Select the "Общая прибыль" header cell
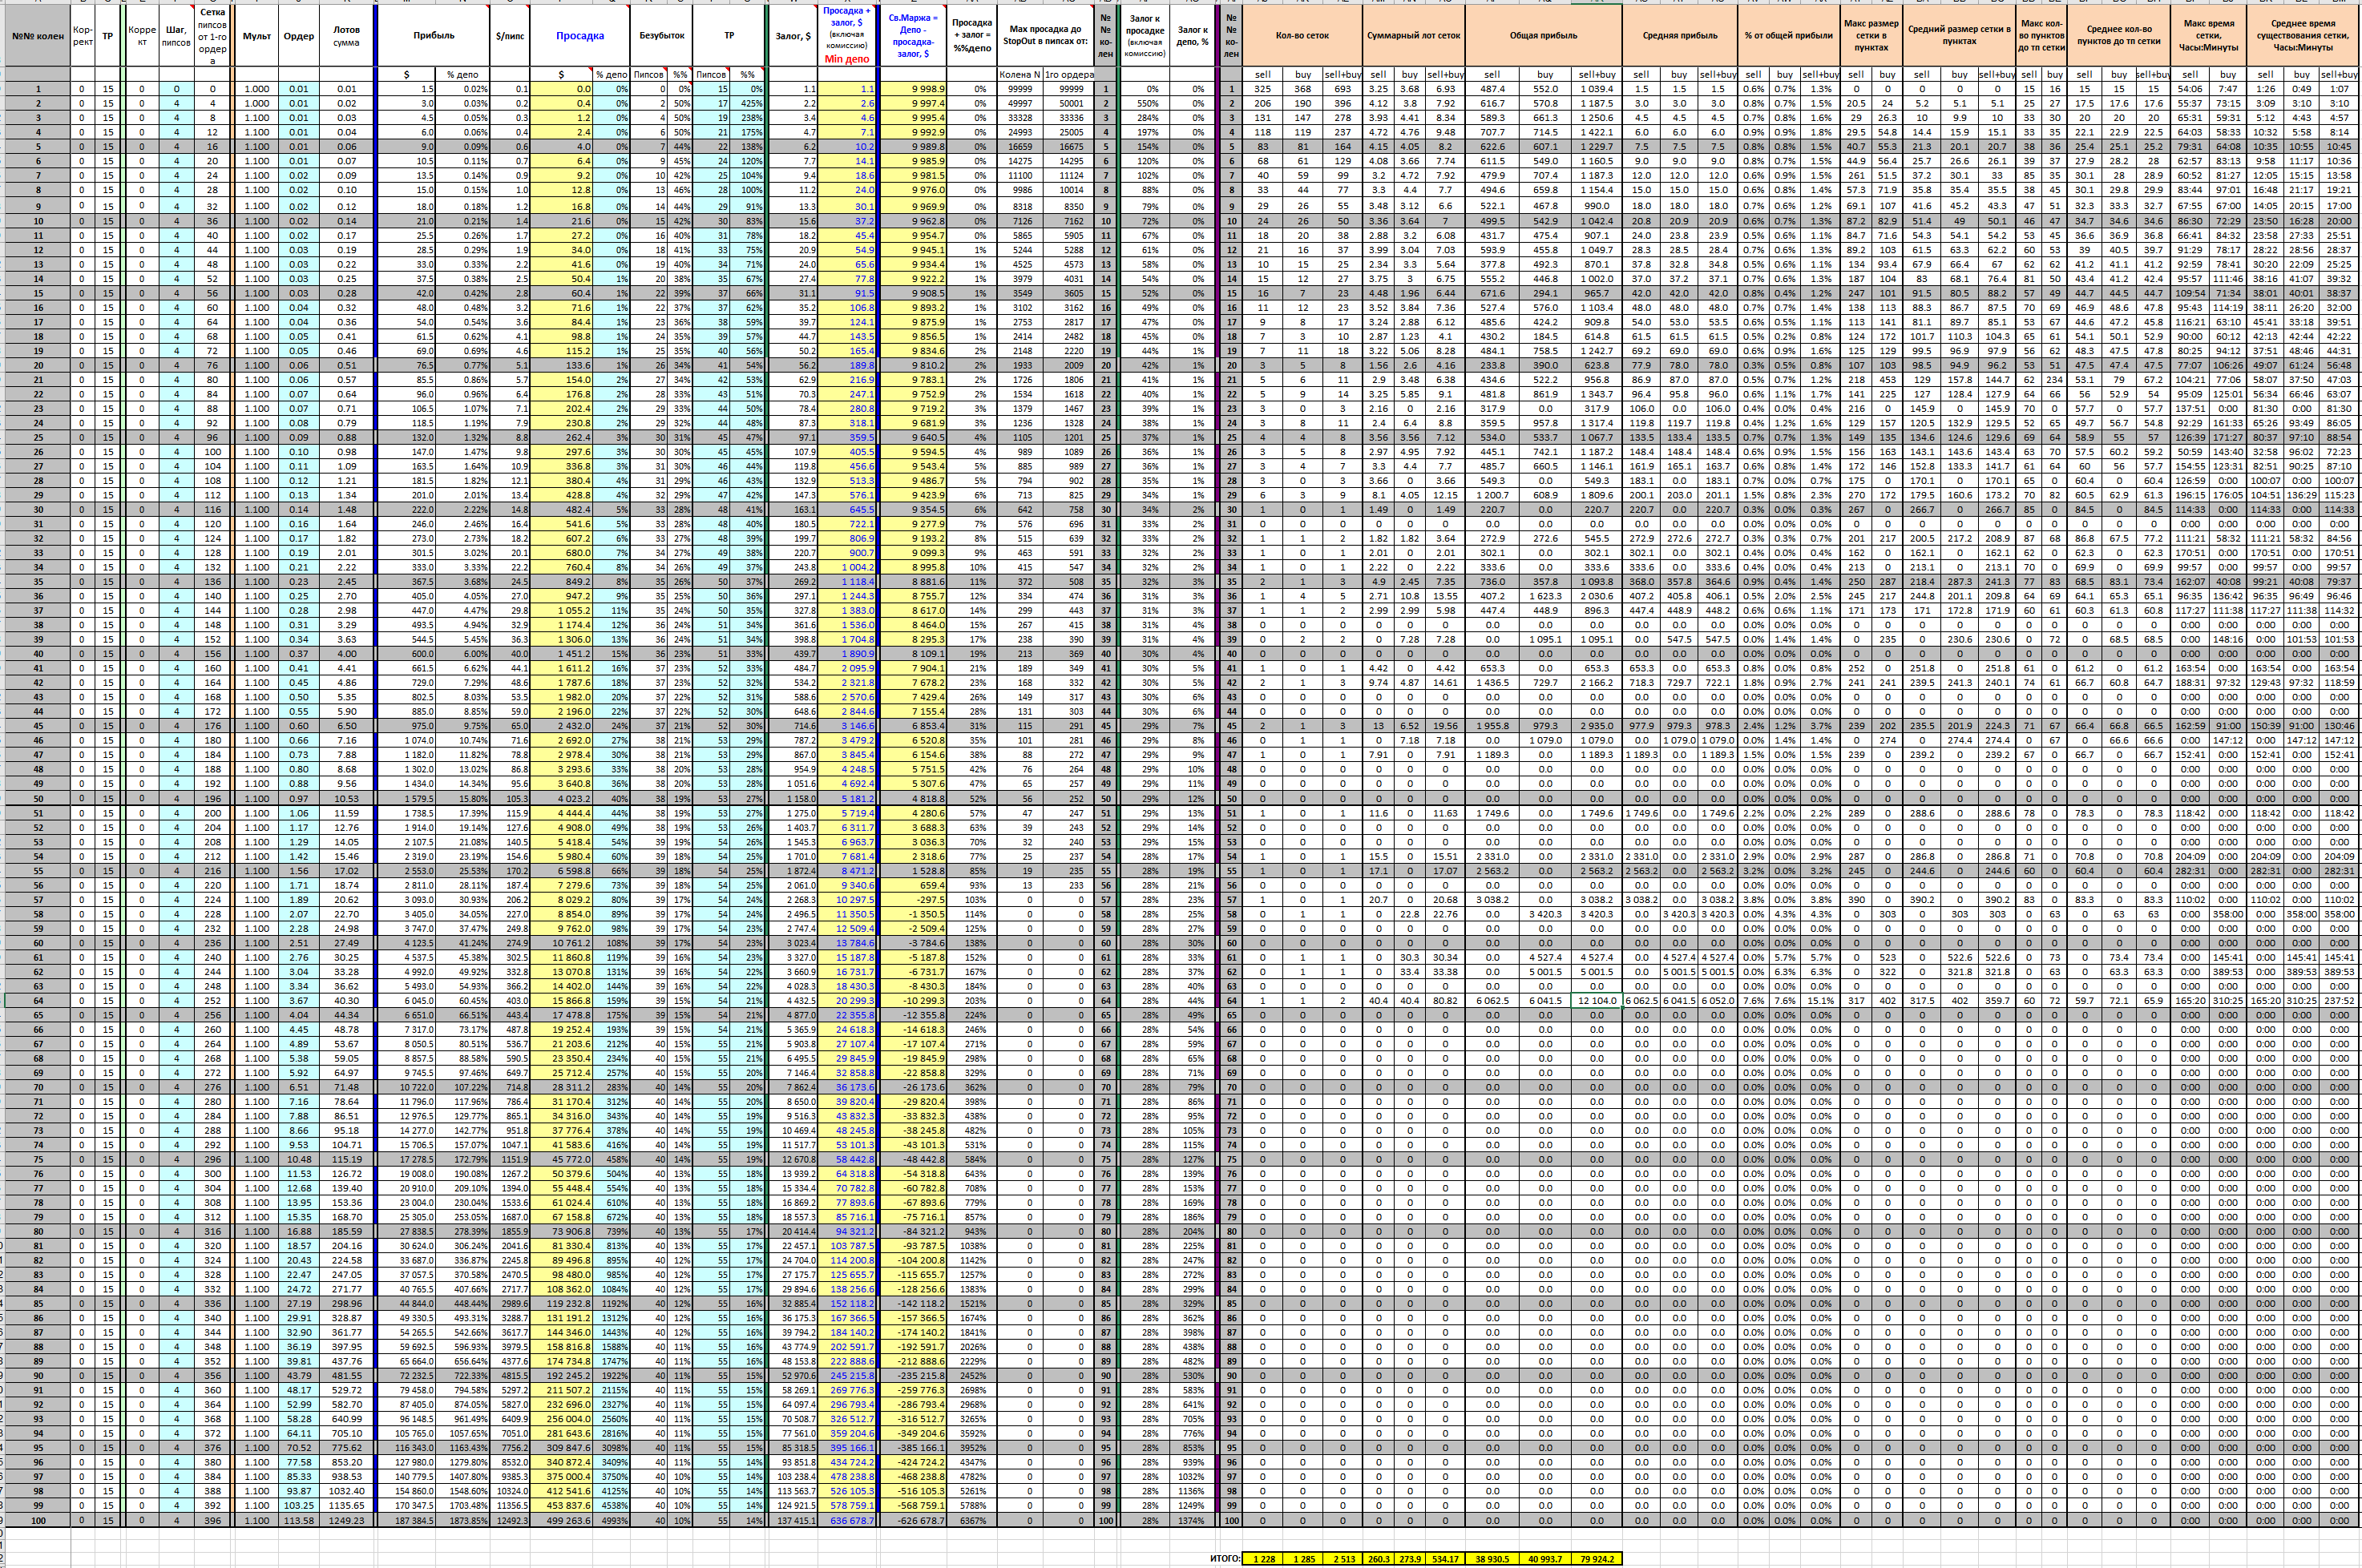The height and width of the screenshot is (1568, 2362). (x=1543, y=36)
